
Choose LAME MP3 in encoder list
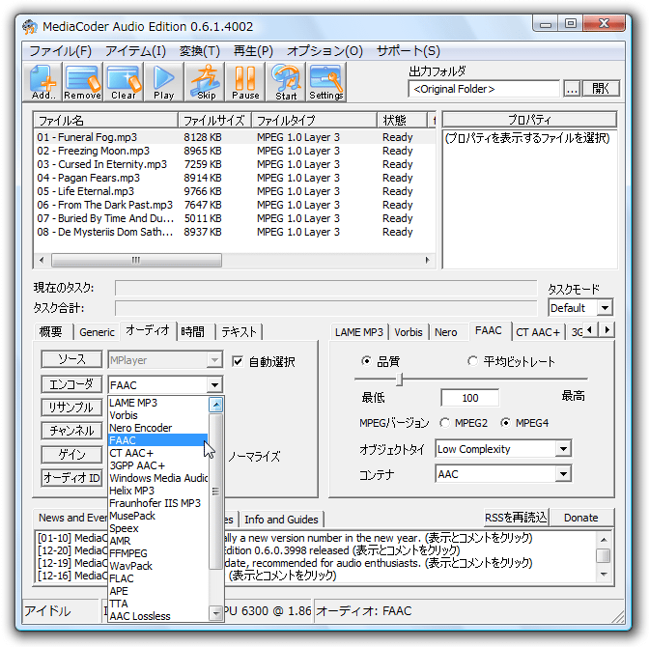[158, 403]
